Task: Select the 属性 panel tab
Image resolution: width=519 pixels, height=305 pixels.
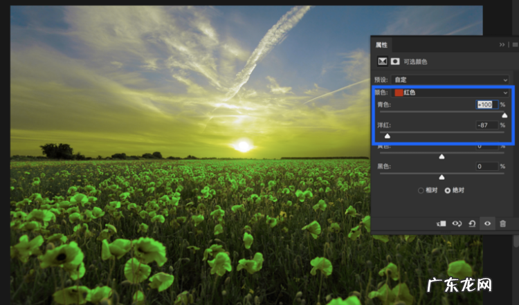Action: tap(382, 44)
